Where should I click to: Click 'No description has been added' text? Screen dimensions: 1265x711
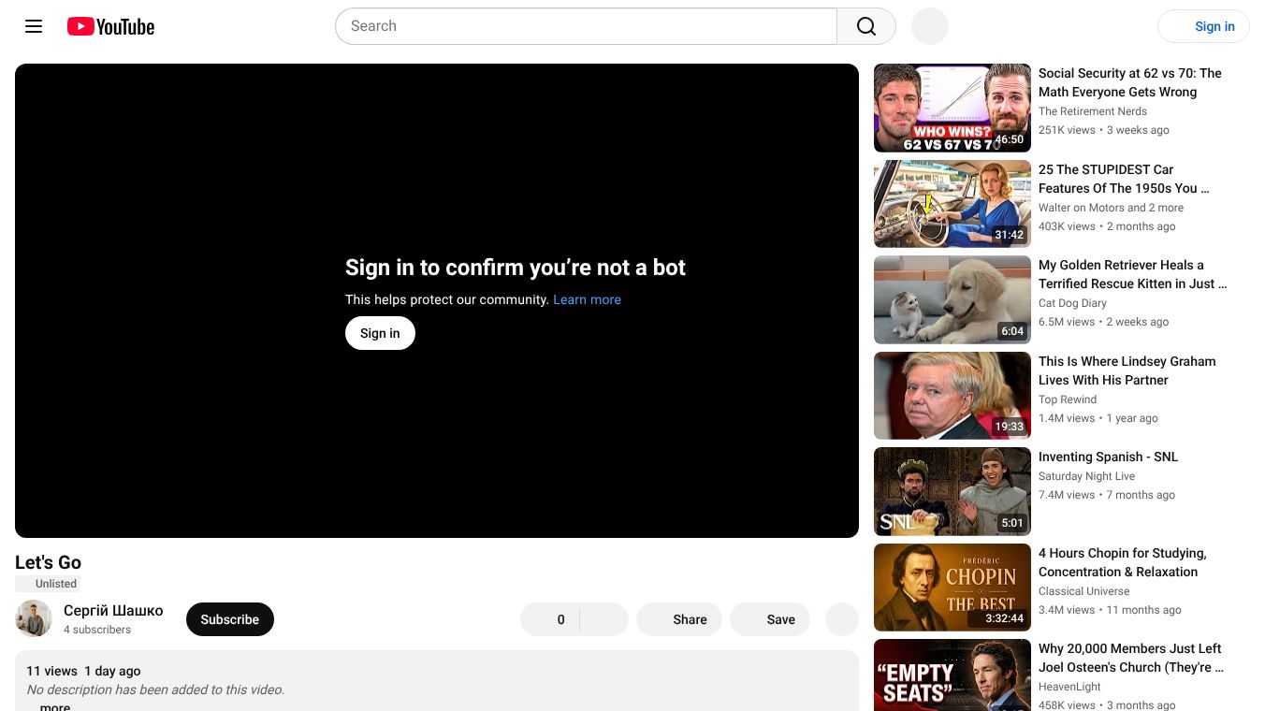click(x=155, y=689)
